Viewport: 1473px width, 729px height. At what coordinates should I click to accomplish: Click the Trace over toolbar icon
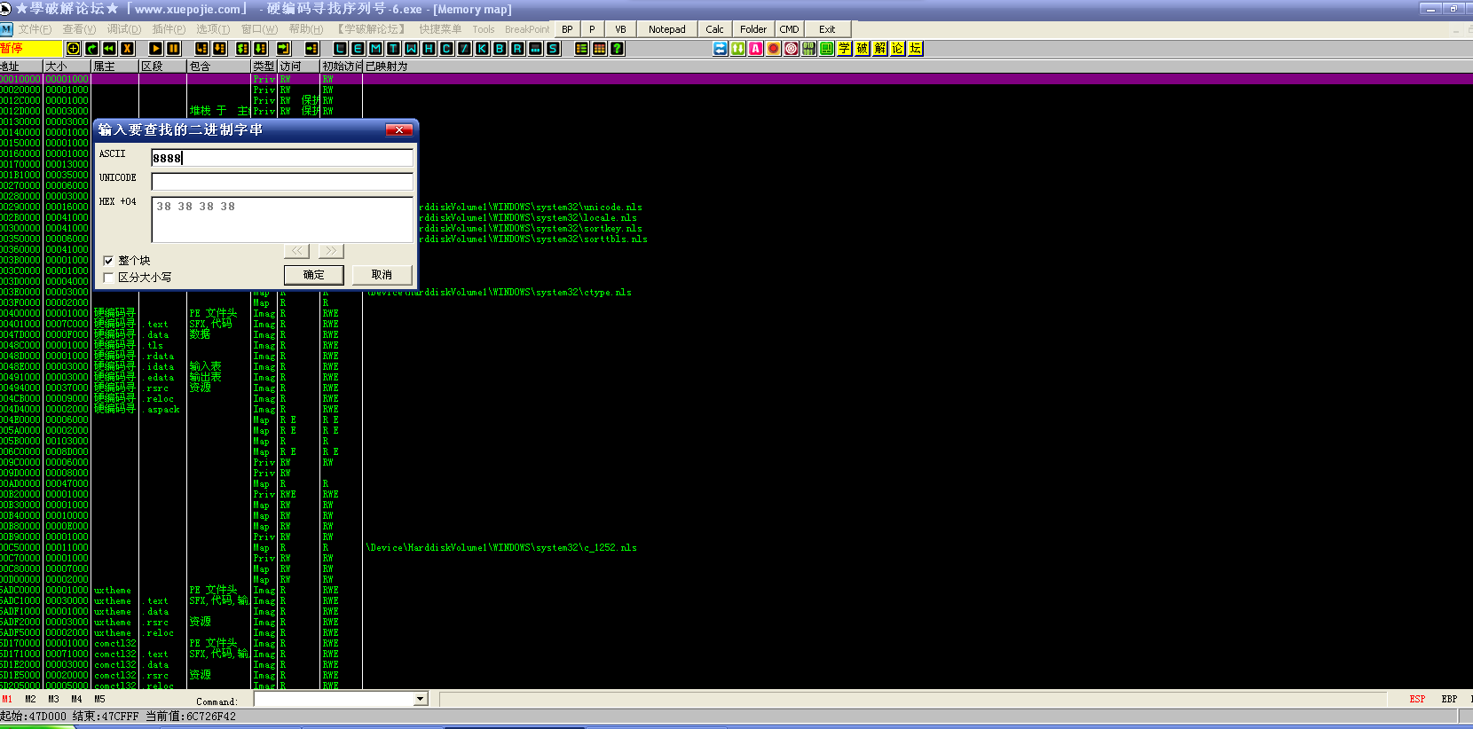coord(261,49)
